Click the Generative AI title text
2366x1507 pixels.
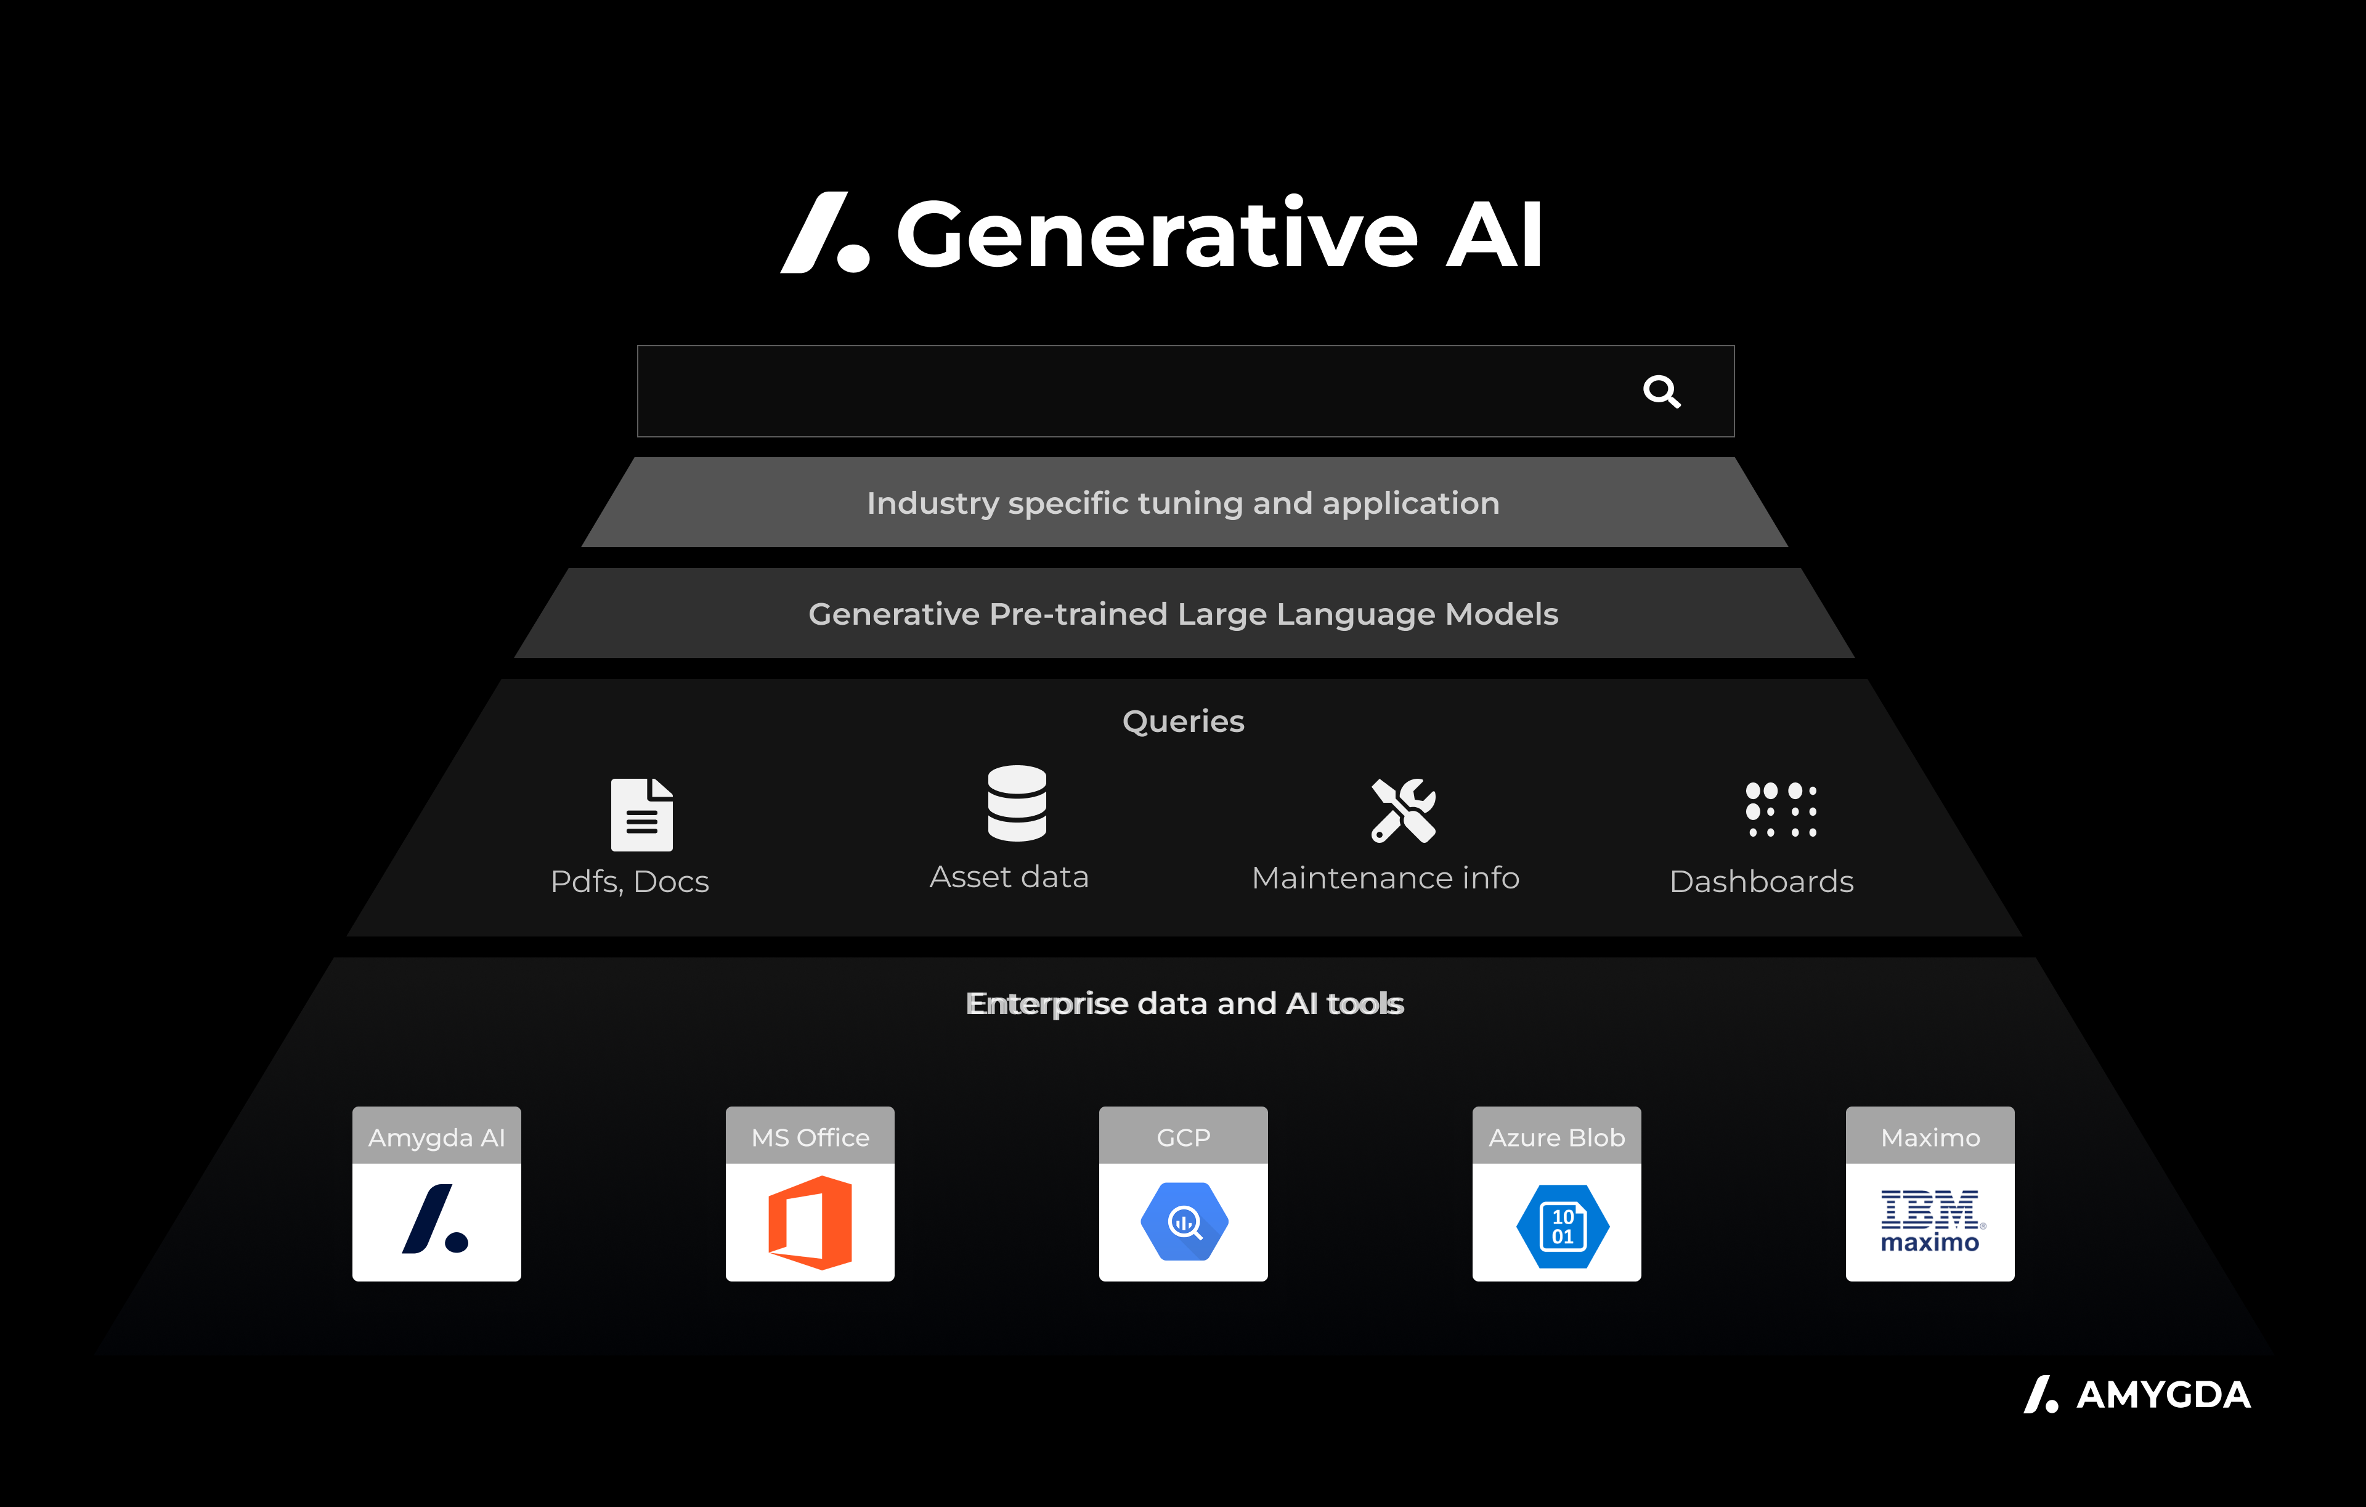click(1218, 234)
